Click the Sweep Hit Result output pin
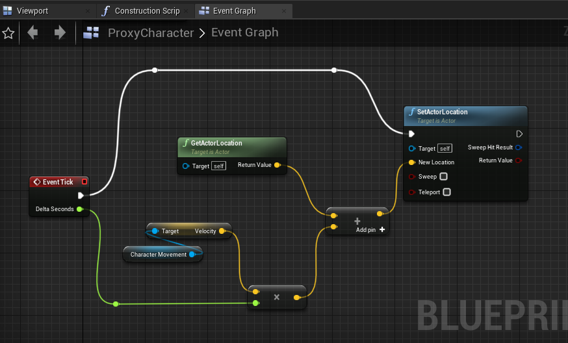Screen dimensions: 568x343 tap(519, 147)
